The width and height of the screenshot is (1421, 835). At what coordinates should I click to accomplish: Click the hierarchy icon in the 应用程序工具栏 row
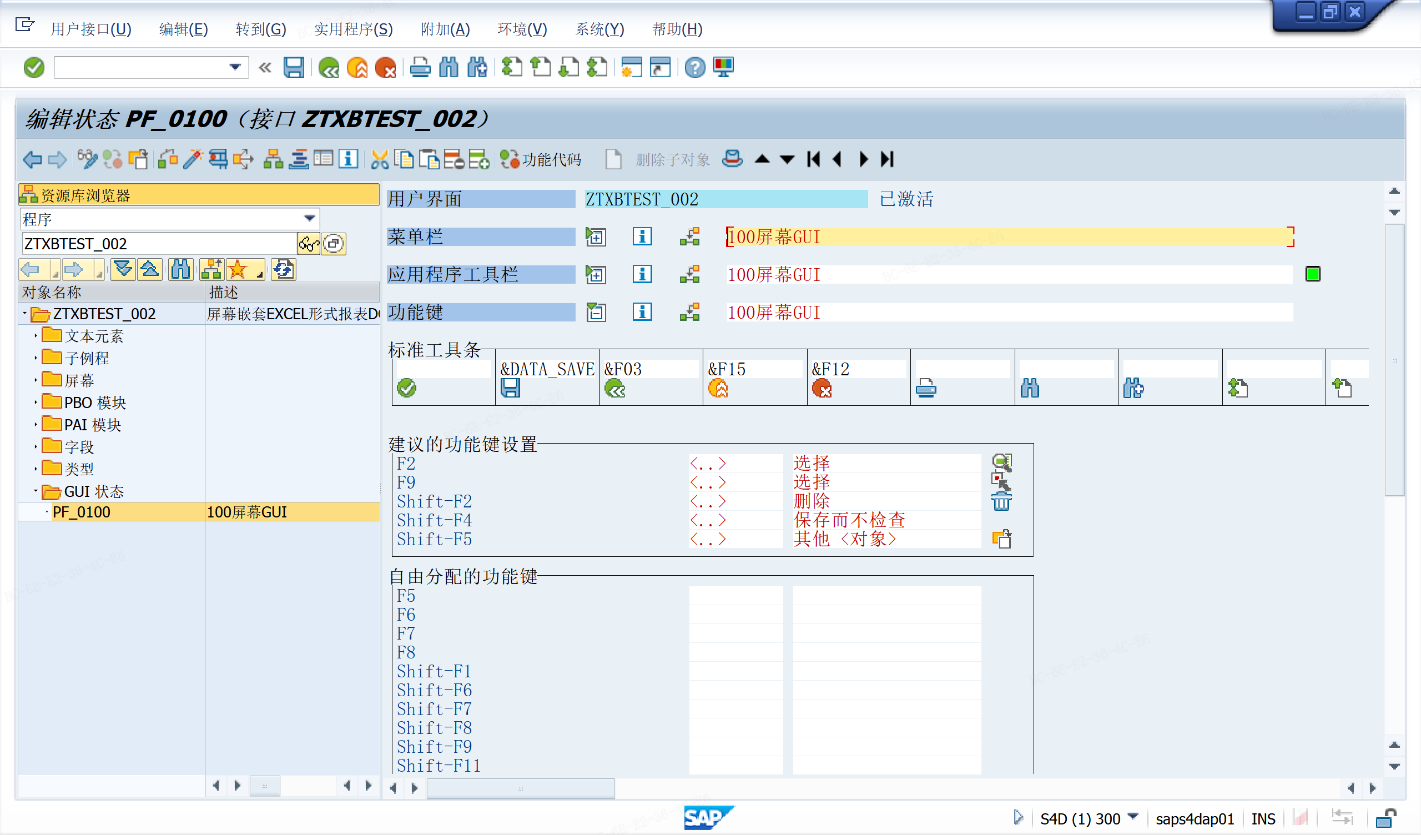[689, 274]
